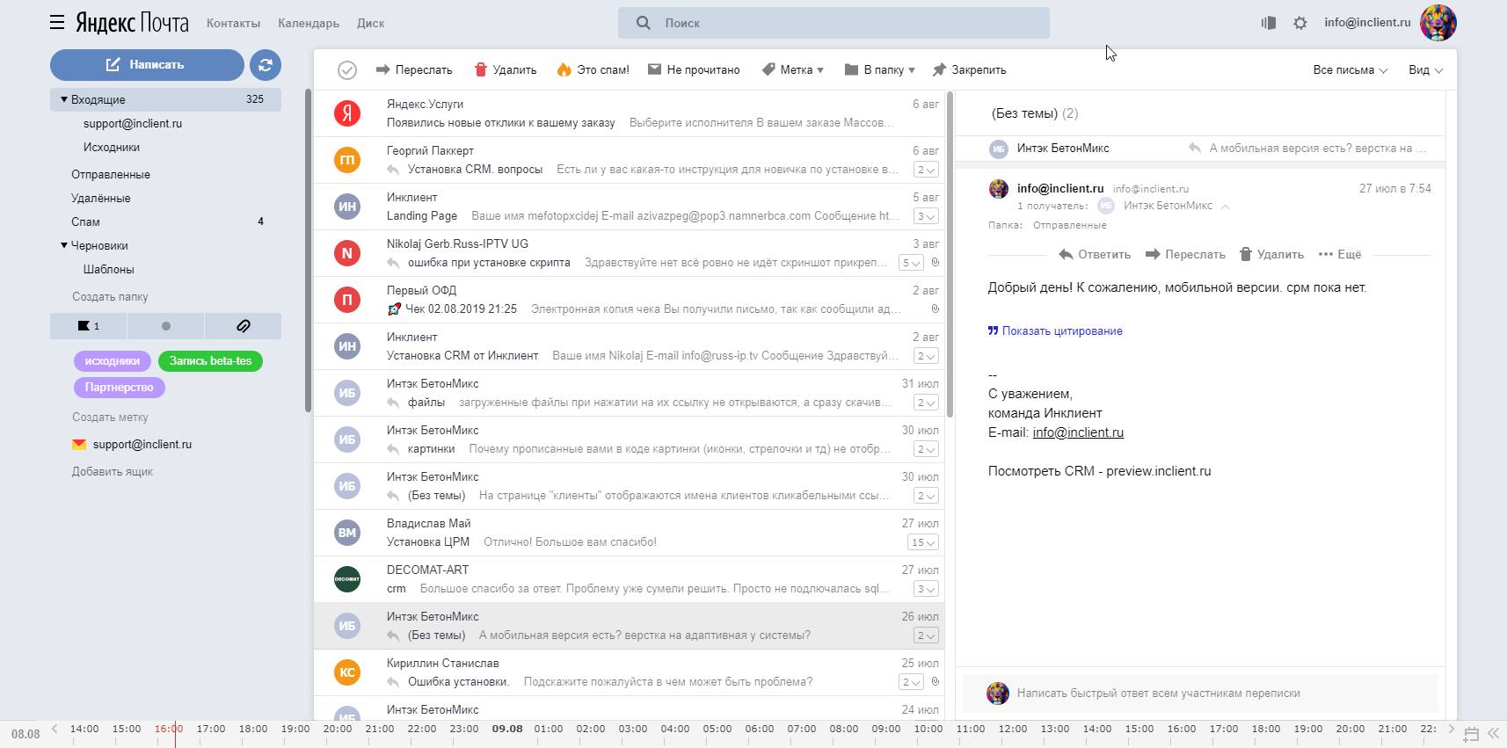The height and width of the screenshot is (748, 1507).
Task: Click Георгий Паккерт sender avatar
Action: (x=347, y=159)
